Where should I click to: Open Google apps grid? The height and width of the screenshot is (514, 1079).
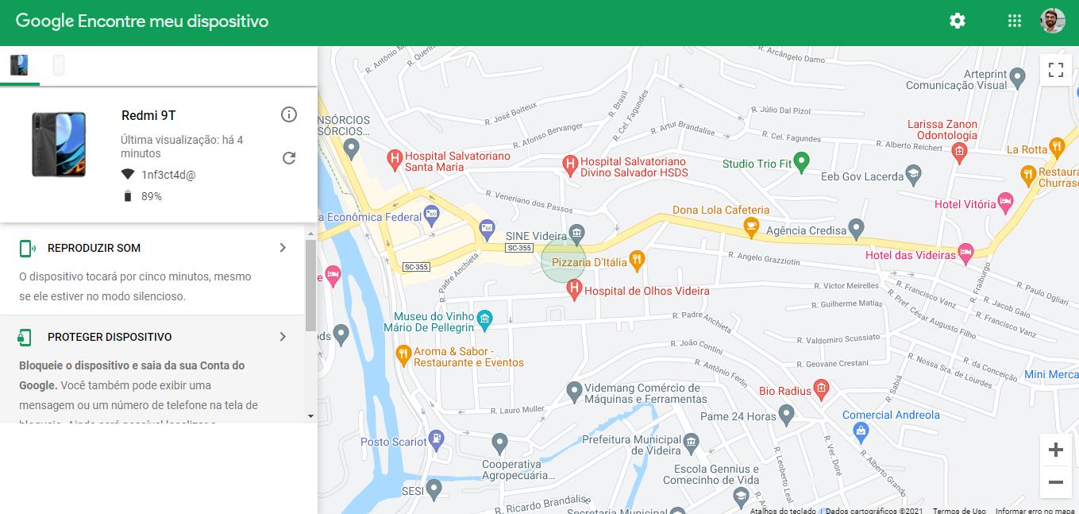tap(1015, 21)
